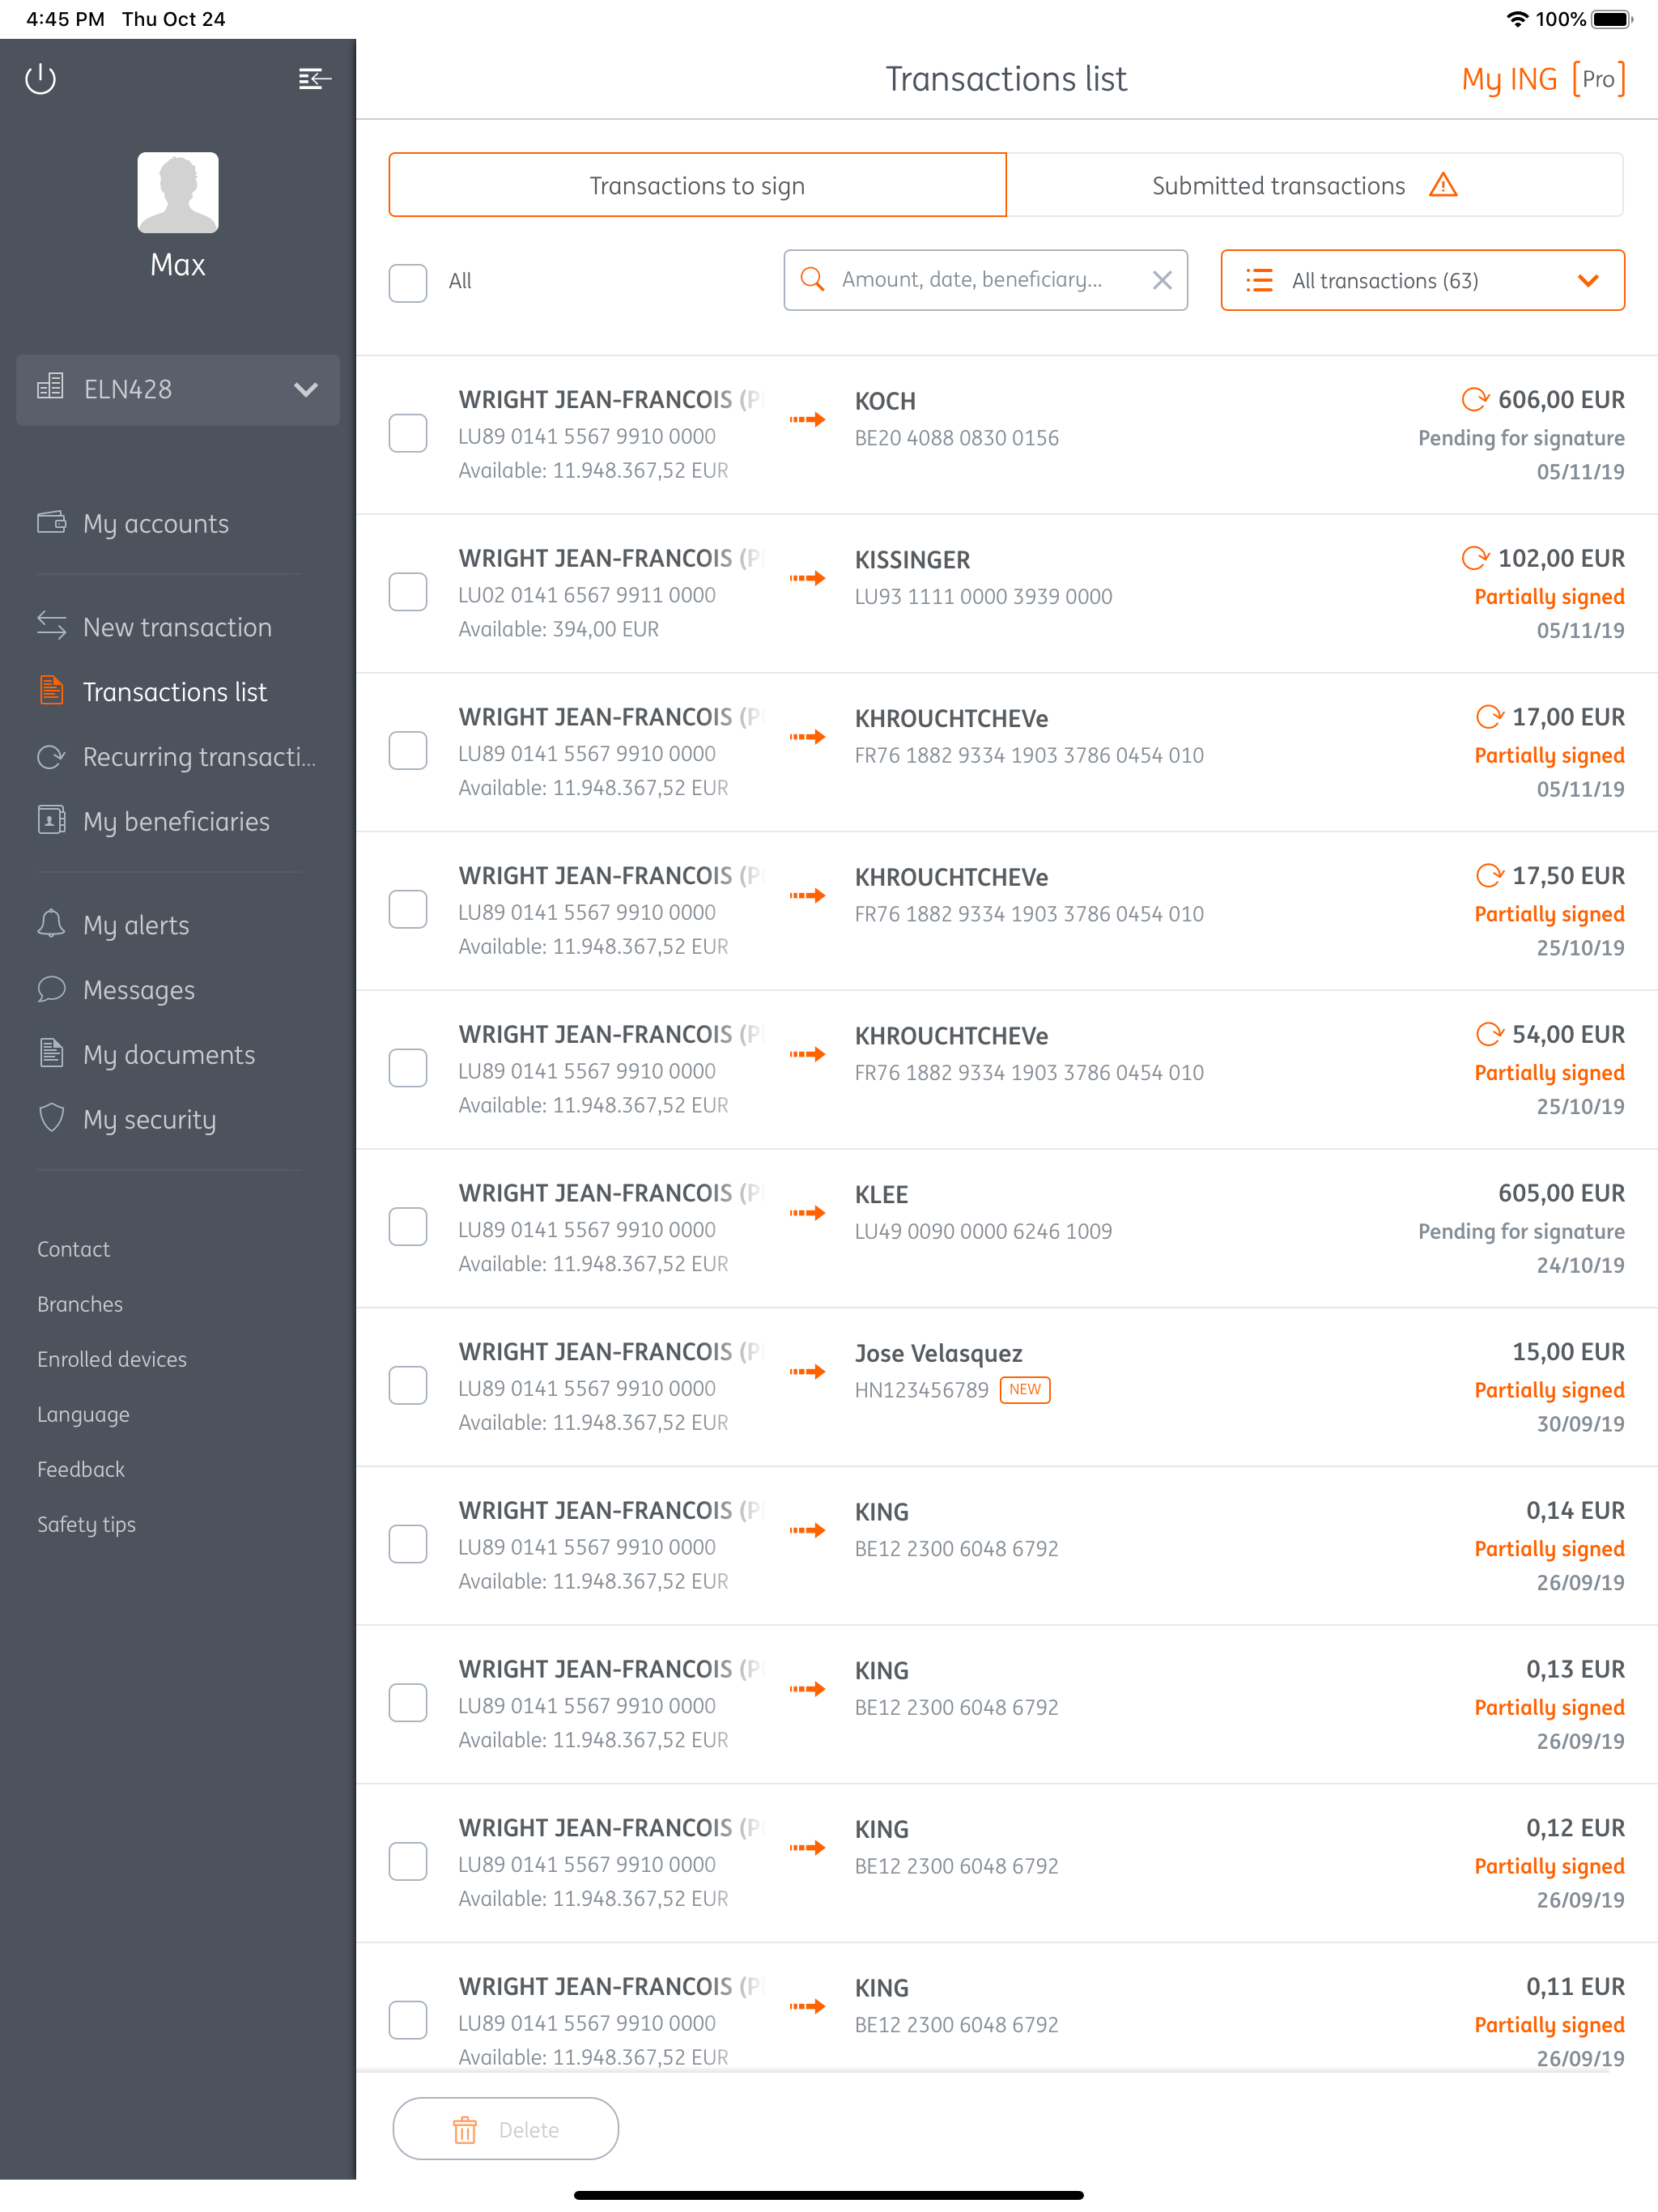The width and height of the screenshot is (1658, 2212).
Task: Click transfer arrow in Jose Velasquez row
Action: (807, 1371)
